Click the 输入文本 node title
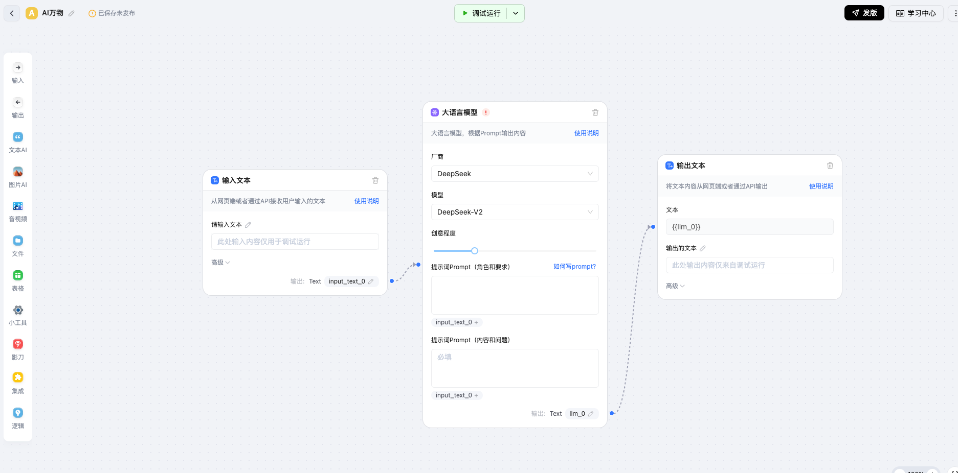The image size is (958, 473). 236,180
